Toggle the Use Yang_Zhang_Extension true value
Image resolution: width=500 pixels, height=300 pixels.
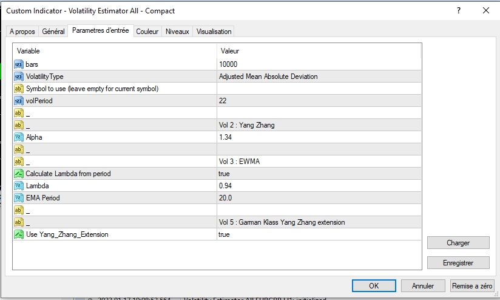coord(319,234)
